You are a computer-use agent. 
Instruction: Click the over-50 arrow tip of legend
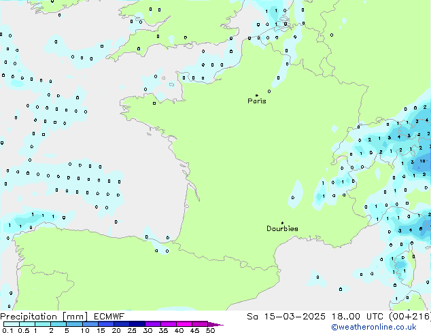pos(215,324)
